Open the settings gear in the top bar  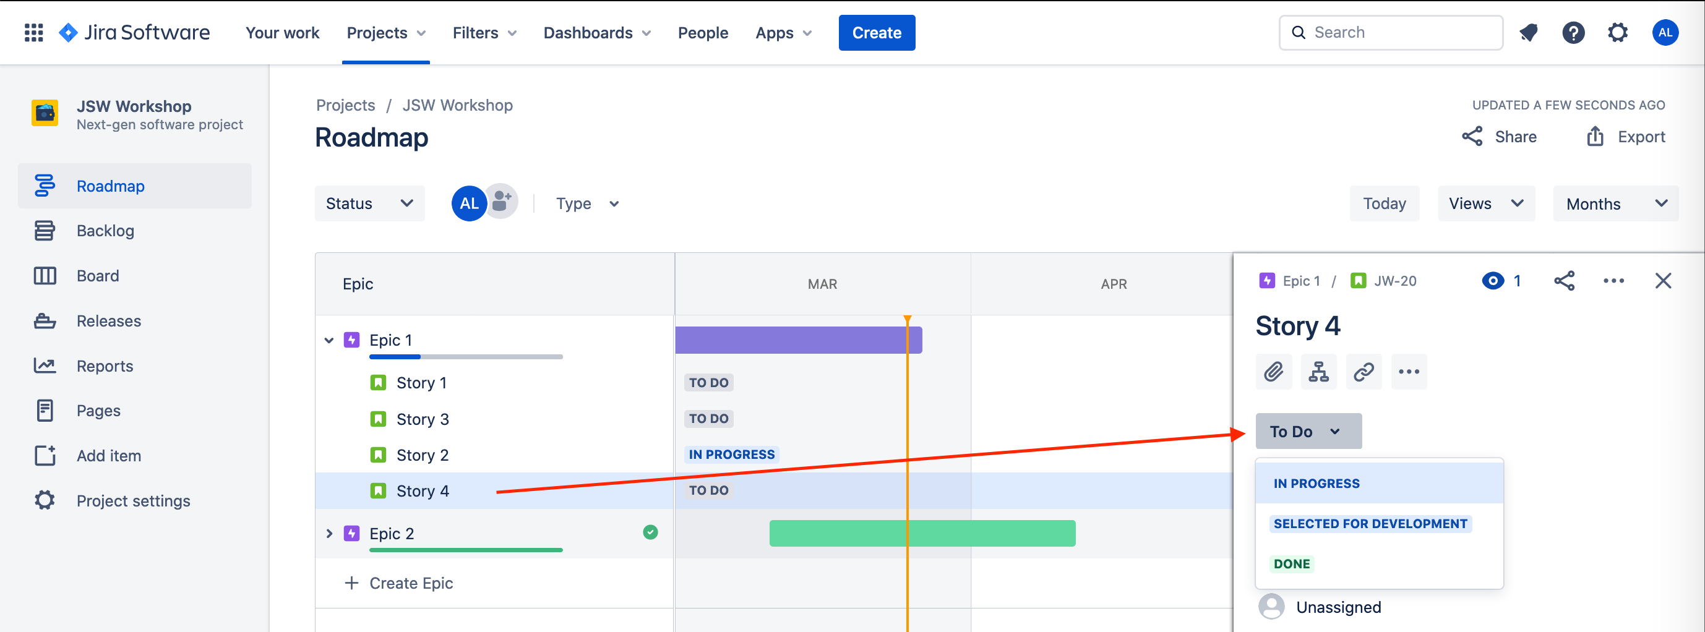[1618, 32]
